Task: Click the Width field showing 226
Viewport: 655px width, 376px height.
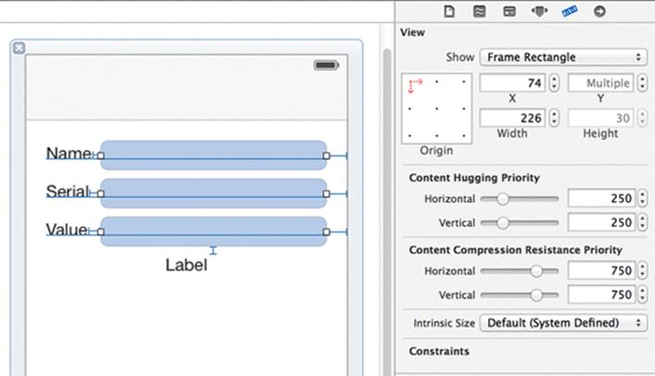Action: pos(512,118)
